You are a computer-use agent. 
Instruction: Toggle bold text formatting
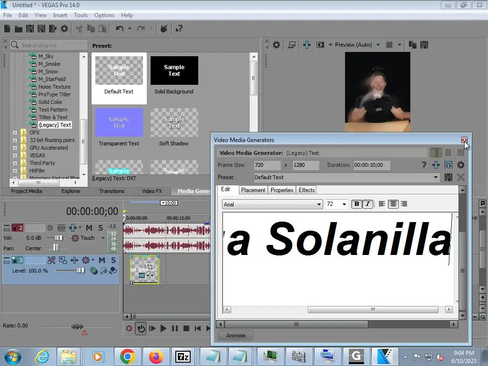coord(356,204)
